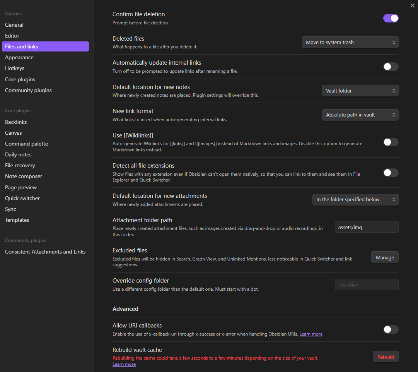Open the Deleted files dropdown

click(x=350, y=42)
